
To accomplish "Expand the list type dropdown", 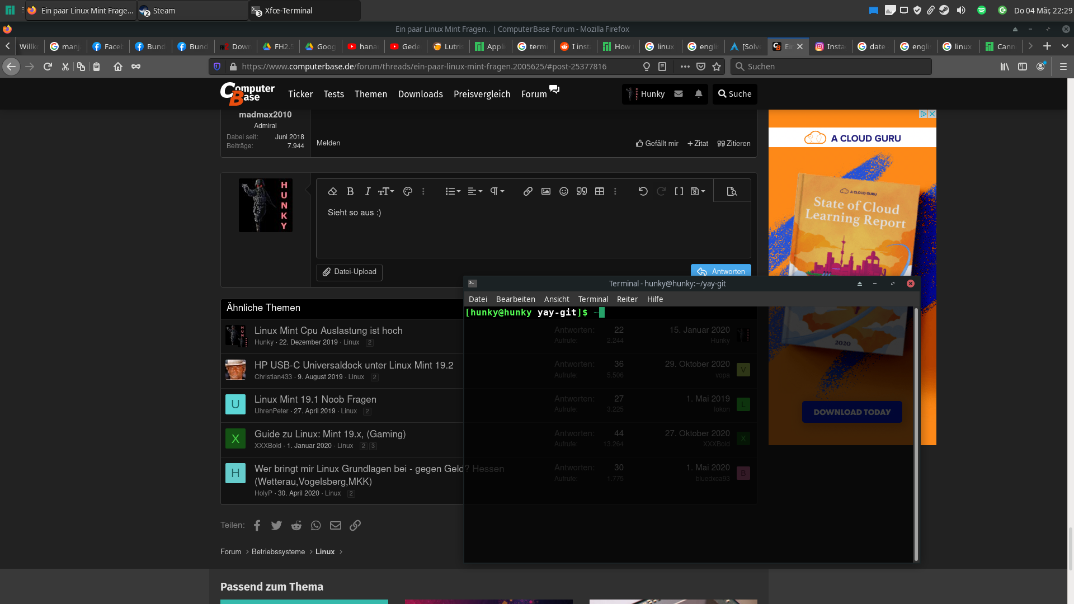I will [453, 191].
